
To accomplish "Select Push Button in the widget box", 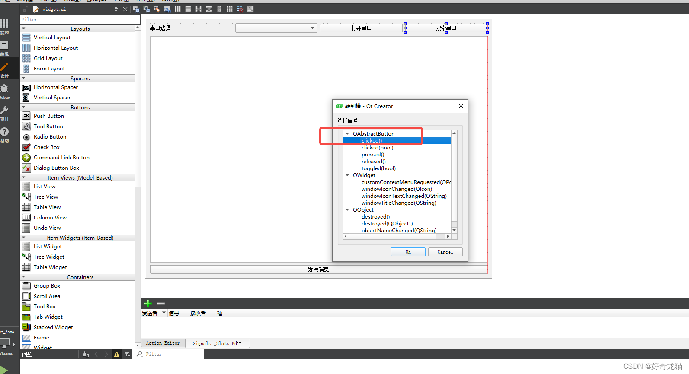I will pos(49,116).
